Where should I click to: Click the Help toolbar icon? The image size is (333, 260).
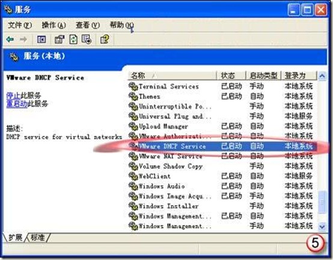coord(105,40)
